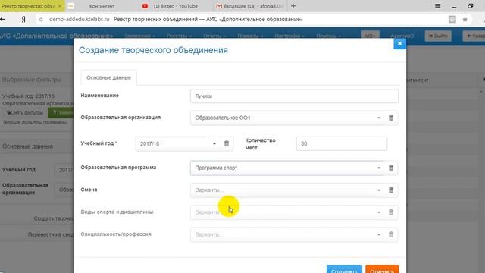Click the Выйти logout button
The image size is (485, 273).
click(438, 36)
